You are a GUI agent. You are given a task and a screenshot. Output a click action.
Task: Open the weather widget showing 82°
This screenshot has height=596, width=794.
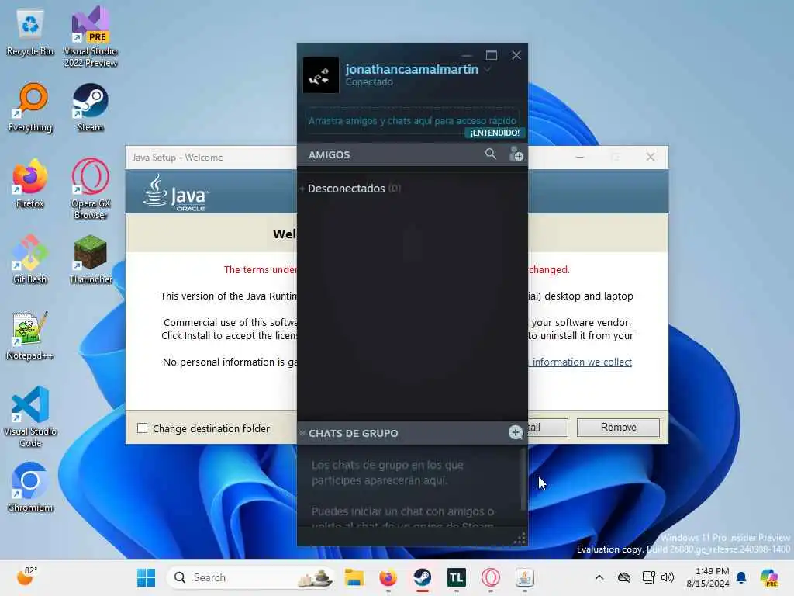pos(27,577)
